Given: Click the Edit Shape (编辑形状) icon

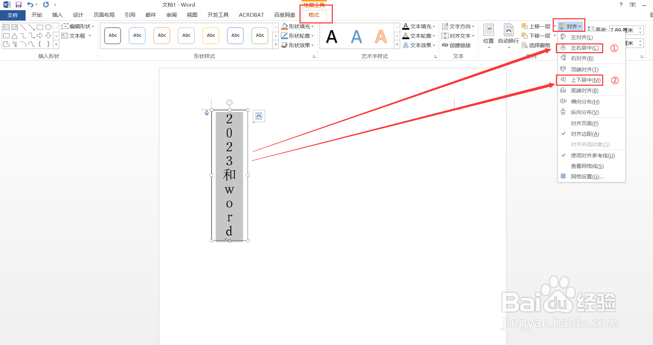Looking at the screenshot, I should (x=65, y=26).
